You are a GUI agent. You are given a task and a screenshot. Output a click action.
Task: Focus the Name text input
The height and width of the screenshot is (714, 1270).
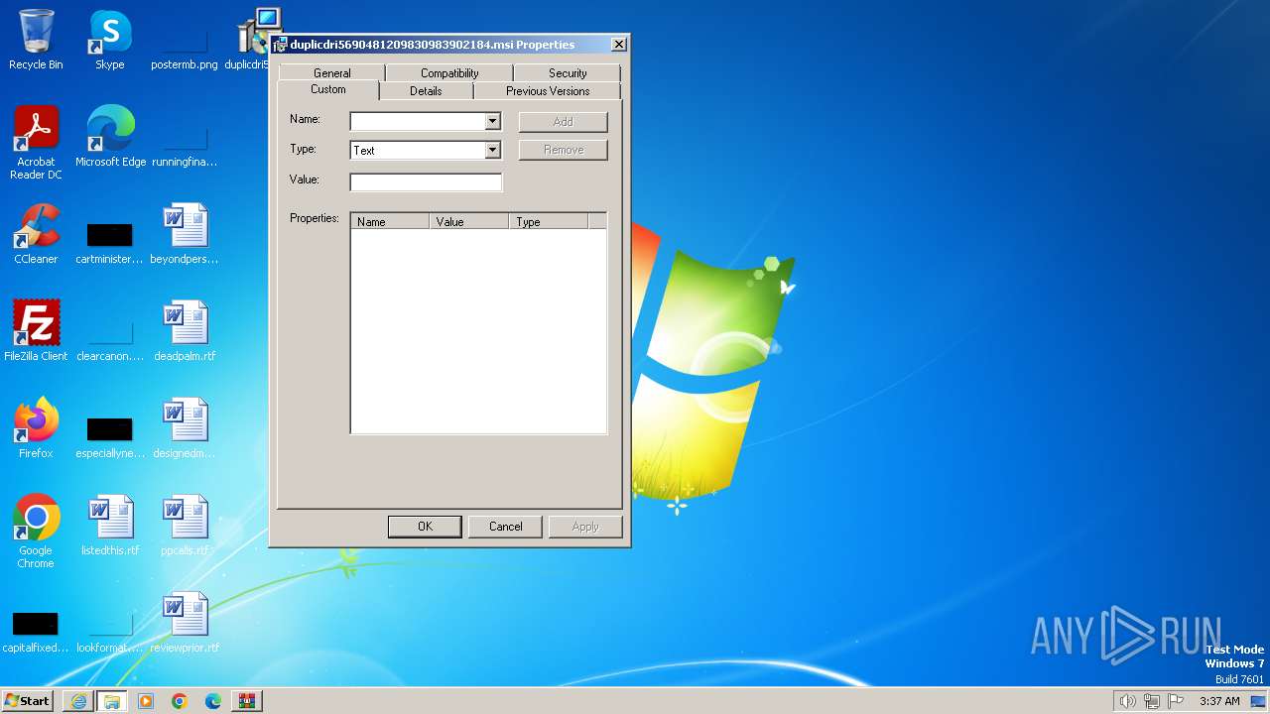418,121
